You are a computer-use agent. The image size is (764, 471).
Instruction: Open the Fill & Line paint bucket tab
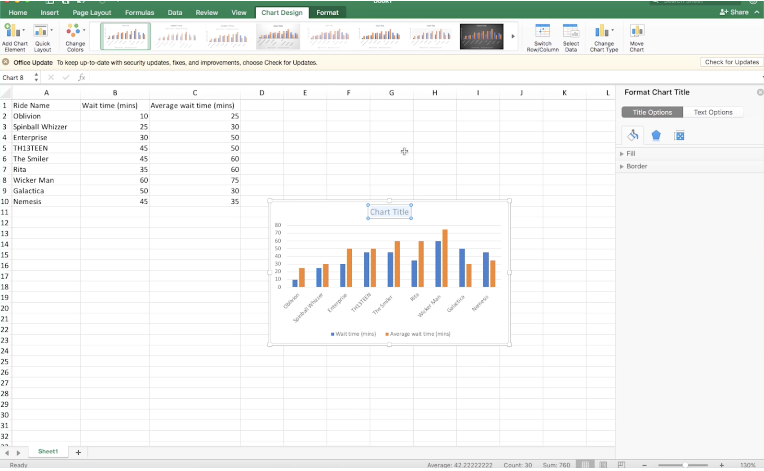pyautogui.click(x=633, y=135)
